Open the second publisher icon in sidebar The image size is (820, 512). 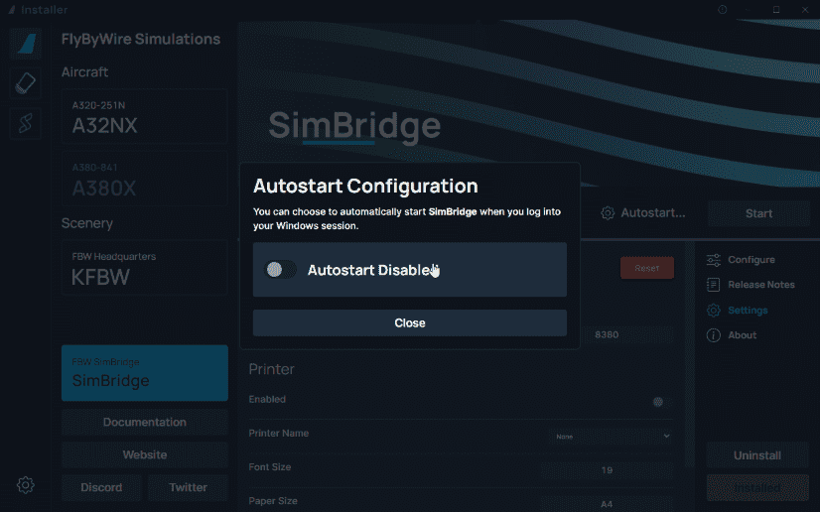click(26, 83)
